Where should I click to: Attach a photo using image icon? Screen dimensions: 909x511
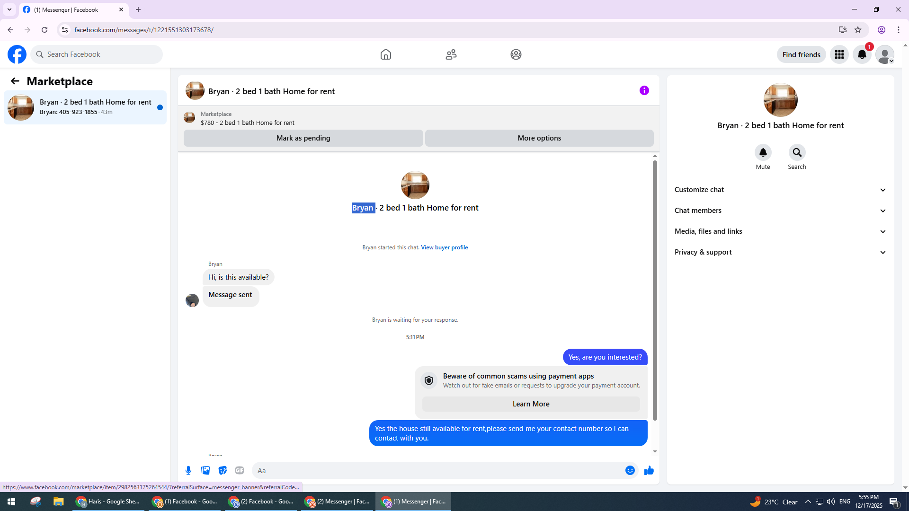click(x=205, y=470)
